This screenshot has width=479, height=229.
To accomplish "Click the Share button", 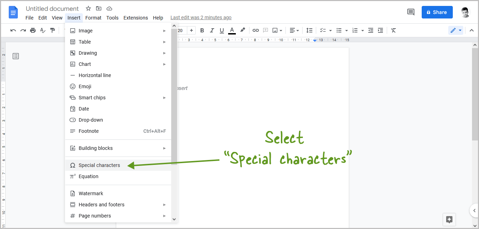I will coord(437,12).
